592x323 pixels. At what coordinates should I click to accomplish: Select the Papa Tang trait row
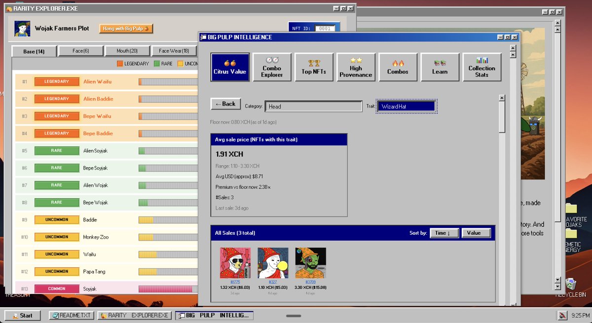click(x=106, y=271)
